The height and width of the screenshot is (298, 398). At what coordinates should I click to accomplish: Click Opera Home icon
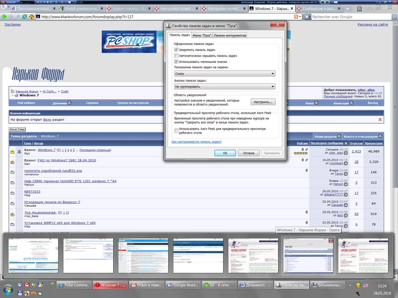32,17
